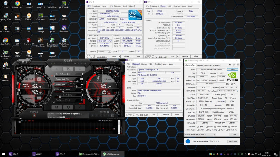The width and height of the screenshot is (280, 157).
Task: Toggle OpenGL 4.6 checkbox in GPU-Z
Action: click(227, 130)
